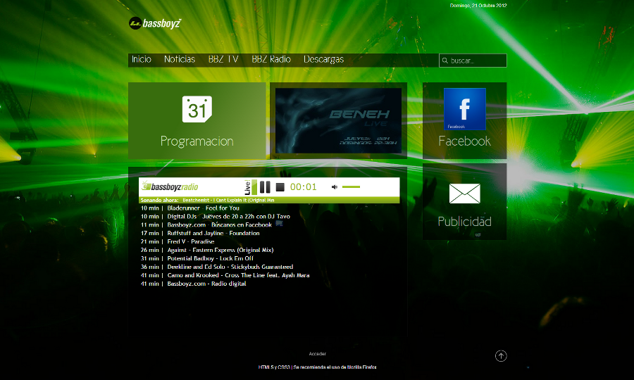
Task: Click the back-to-top arrow icon
Action: point(501,356)
